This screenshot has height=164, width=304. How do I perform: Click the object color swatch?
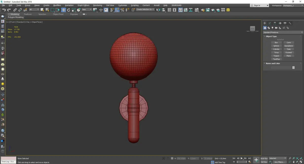point(293,67)
